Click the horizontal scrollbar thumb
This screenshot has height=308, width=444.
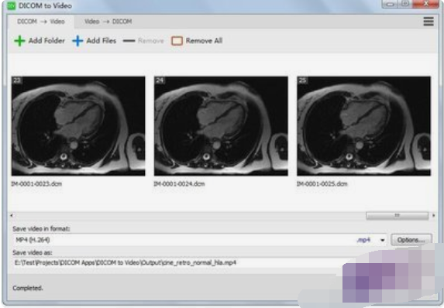398,215
